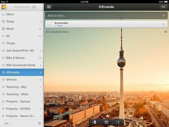Open the user avatar profile picture
Screen dimensions: 169x127
pos(4,7)
